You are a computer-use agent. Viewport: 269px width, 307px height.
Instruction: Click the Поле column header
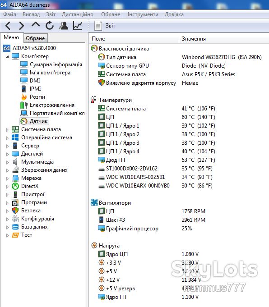tap(134, 39)
